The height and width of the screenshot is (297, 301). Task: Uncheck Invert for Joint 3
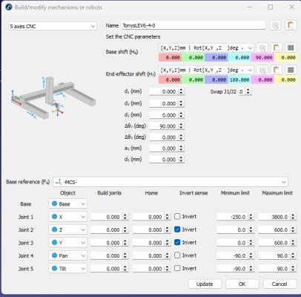click(x=177, y=242)
